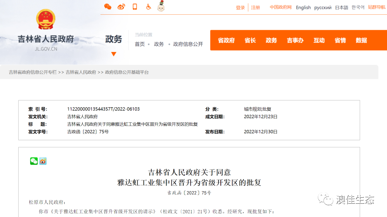Click the Weibo icon in the header
This screenshot has width=387, height=217.
[x=121, y=6]
